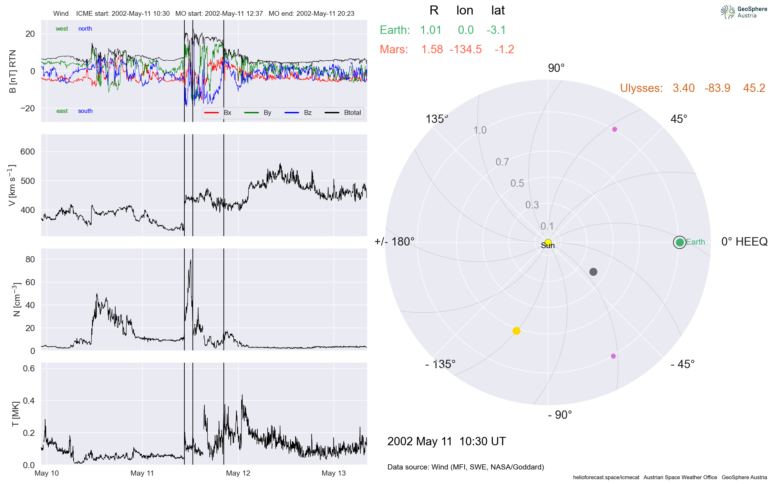
Task: Click the 'May 11' x-axis tick label
Action: click(142, 473)
